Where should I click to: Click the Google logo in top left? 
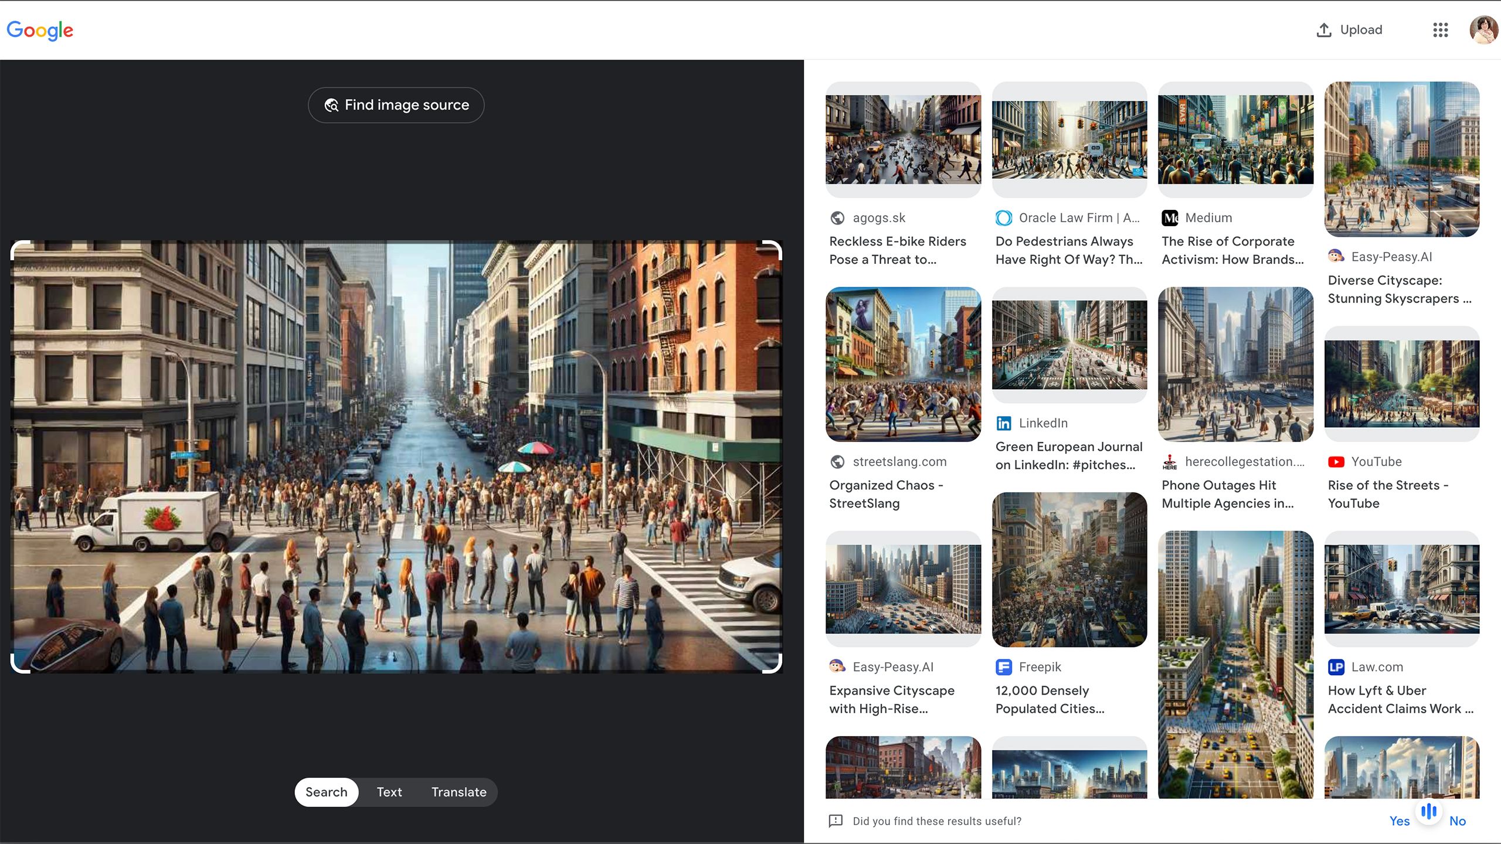(40, 30)
